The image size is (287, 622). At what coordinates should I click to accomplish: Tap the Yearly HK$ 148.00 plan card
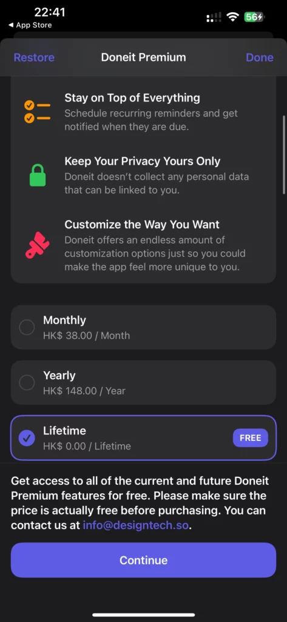(x=143, y=383)
